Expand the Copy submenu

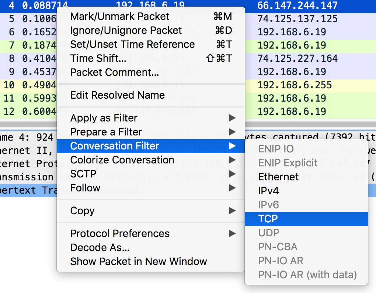point(82,211)
